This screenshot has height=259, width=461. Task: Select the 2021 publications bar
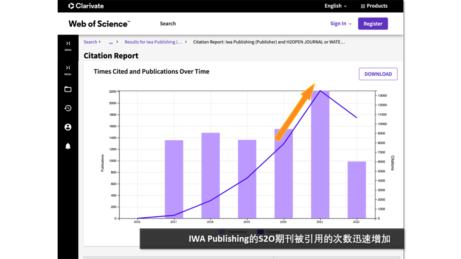320,155
